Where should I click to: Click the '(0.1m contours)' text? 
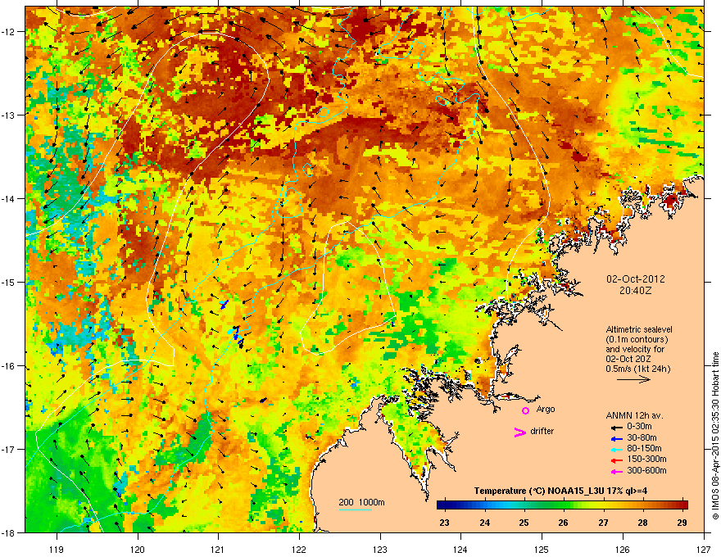pyautogui.click(x=637, y=340)
